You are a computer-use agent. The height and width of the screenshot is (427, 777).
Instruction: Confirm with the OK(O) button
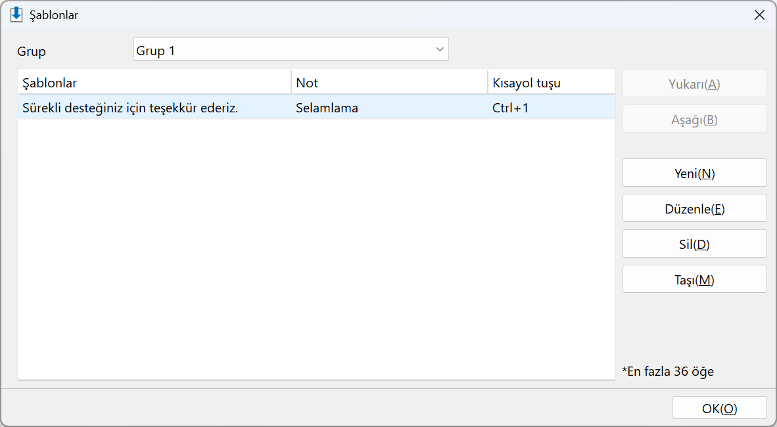point(719,408)
